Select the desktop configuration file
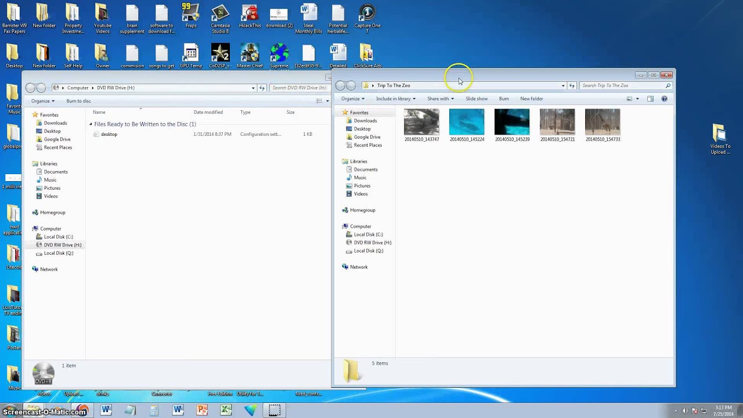Image resolution: width=743 pixels, height=418 pixels. click(x=109, y=134)
